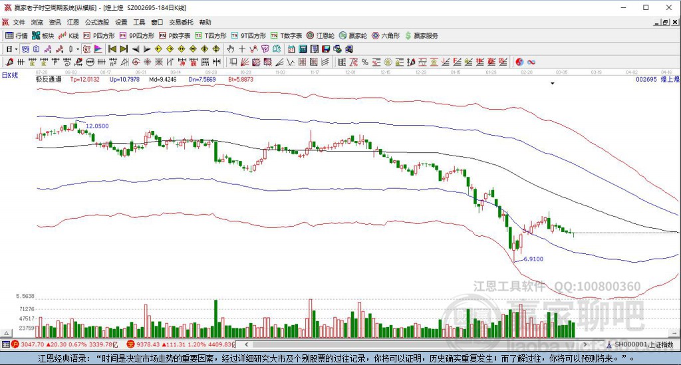Click the black left arrow icon
Image resolution: width=681 pixels, height=365 pixels.
click(136, 49)
